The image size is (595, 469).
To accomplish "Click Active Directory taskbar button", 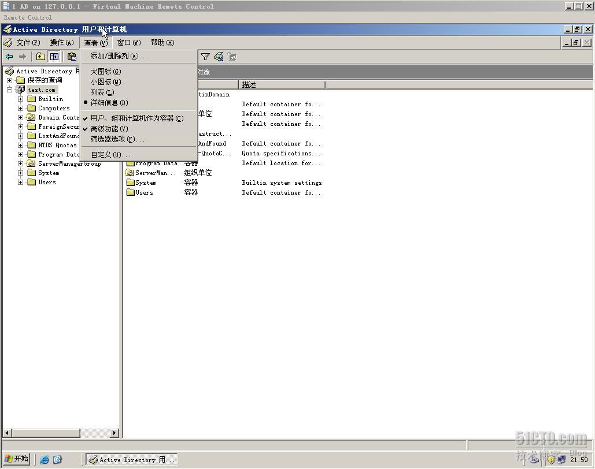I will pos(132,460).
